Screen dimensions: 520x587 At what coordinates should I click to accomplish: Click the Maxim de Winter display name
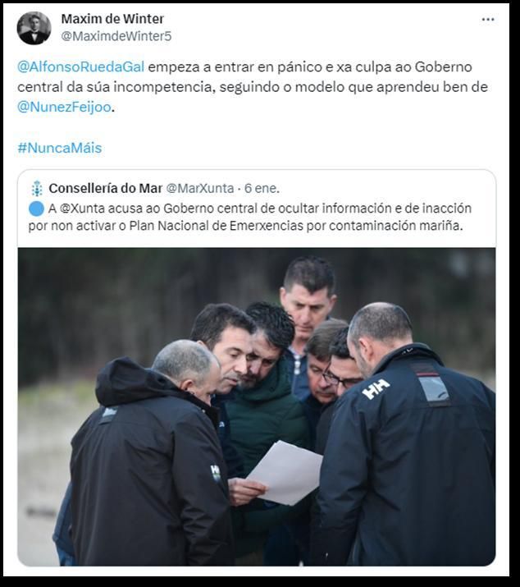click(112, 19)
